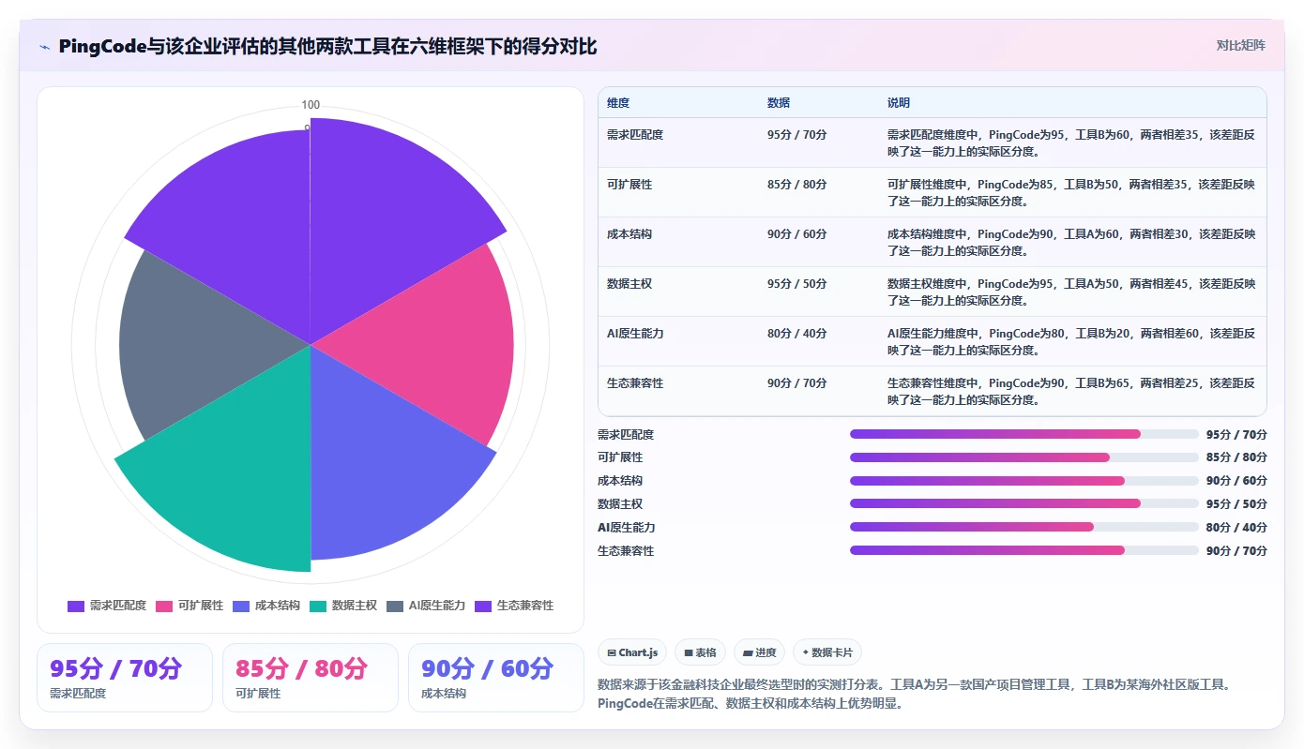Toggle the 可扩展性 legend item
This screenshot has height=749, width=1304.
pyautogui.click(x=190, y=606)
